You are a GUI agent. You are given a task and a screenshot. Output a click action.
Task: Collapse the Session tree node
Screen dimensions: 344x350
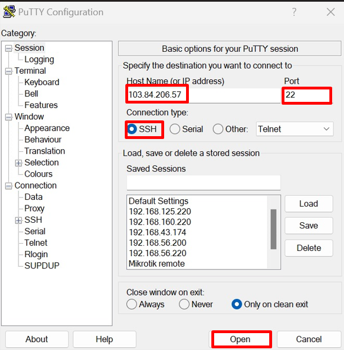(8, 48)
